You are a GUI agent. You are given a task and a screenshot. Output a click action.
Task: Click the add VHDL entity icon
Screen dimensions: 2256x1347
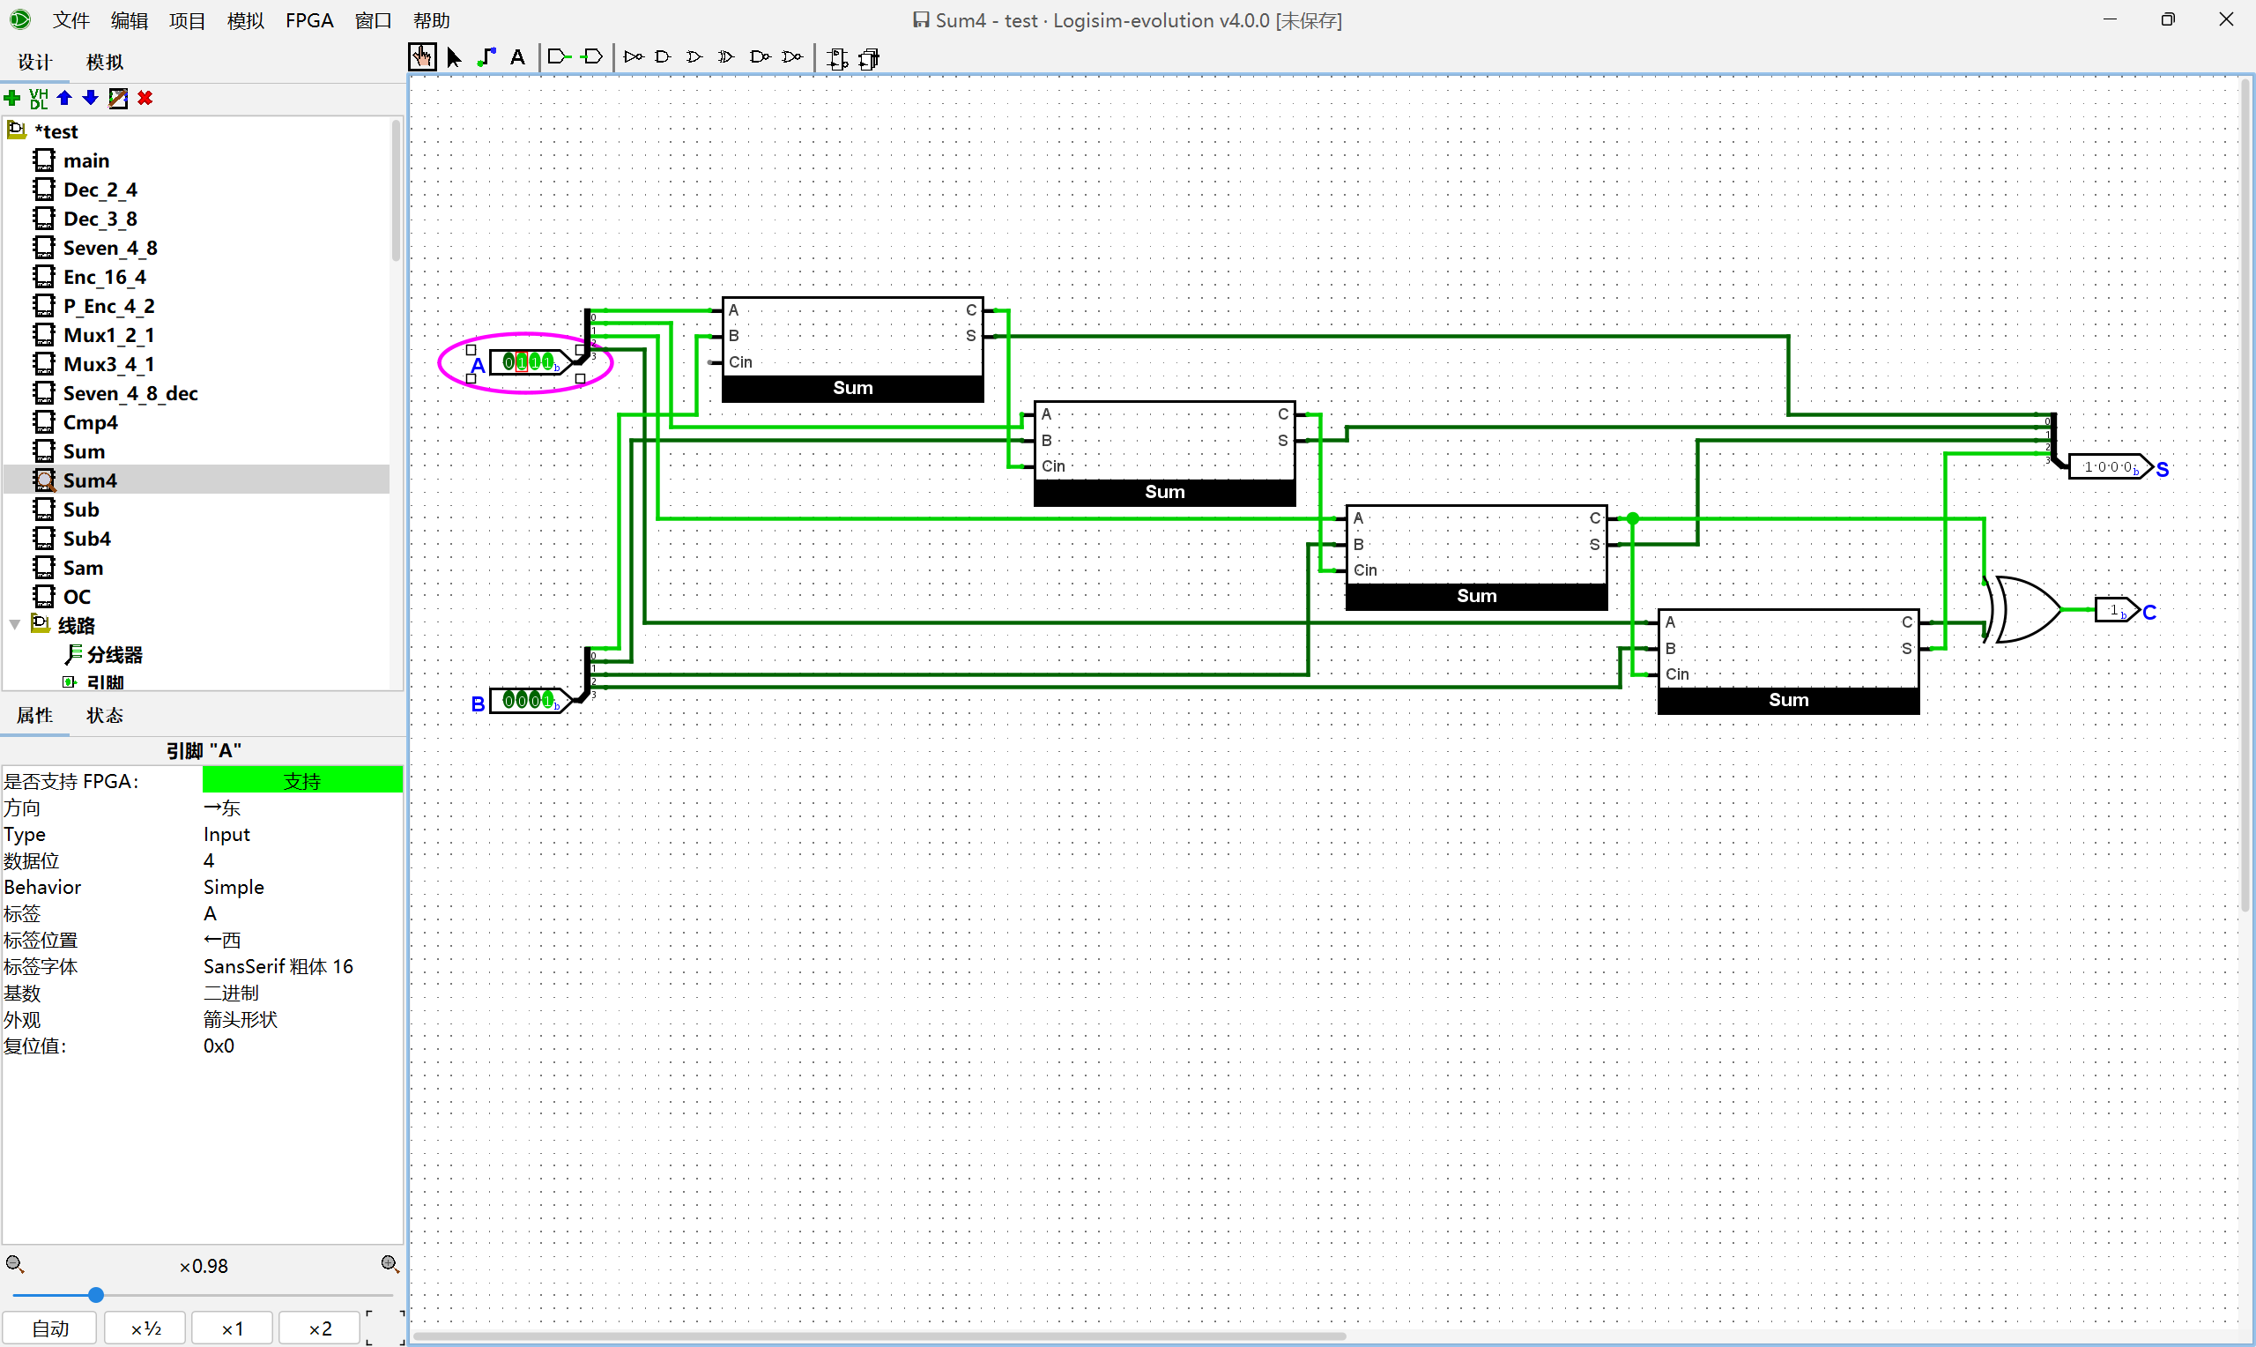click(38, 98)
